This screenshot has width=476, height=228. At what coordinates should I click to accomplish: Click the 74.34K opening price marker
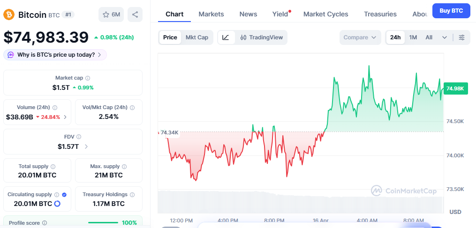pyautogui.click(x=169, y=132)
